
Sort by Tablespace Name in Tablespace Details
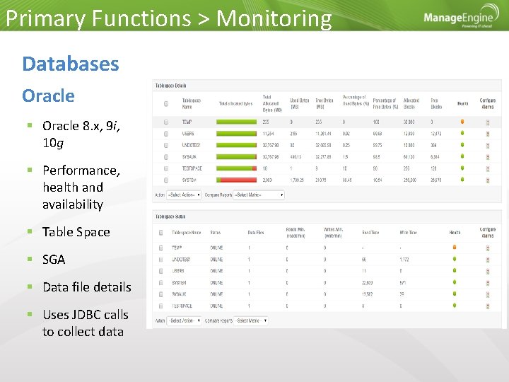click(192, 103)
